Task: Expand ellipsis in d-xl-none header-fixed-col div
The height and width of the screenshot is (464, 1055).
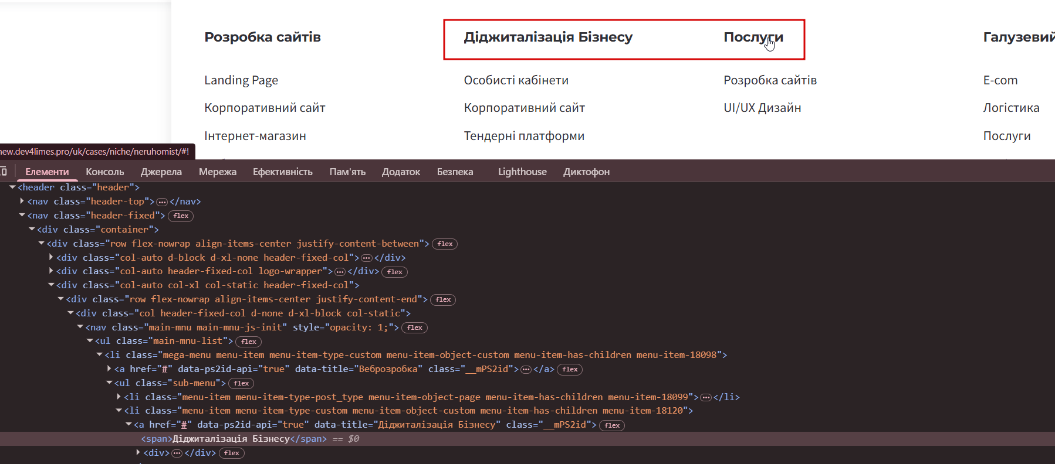Action: 367,258
